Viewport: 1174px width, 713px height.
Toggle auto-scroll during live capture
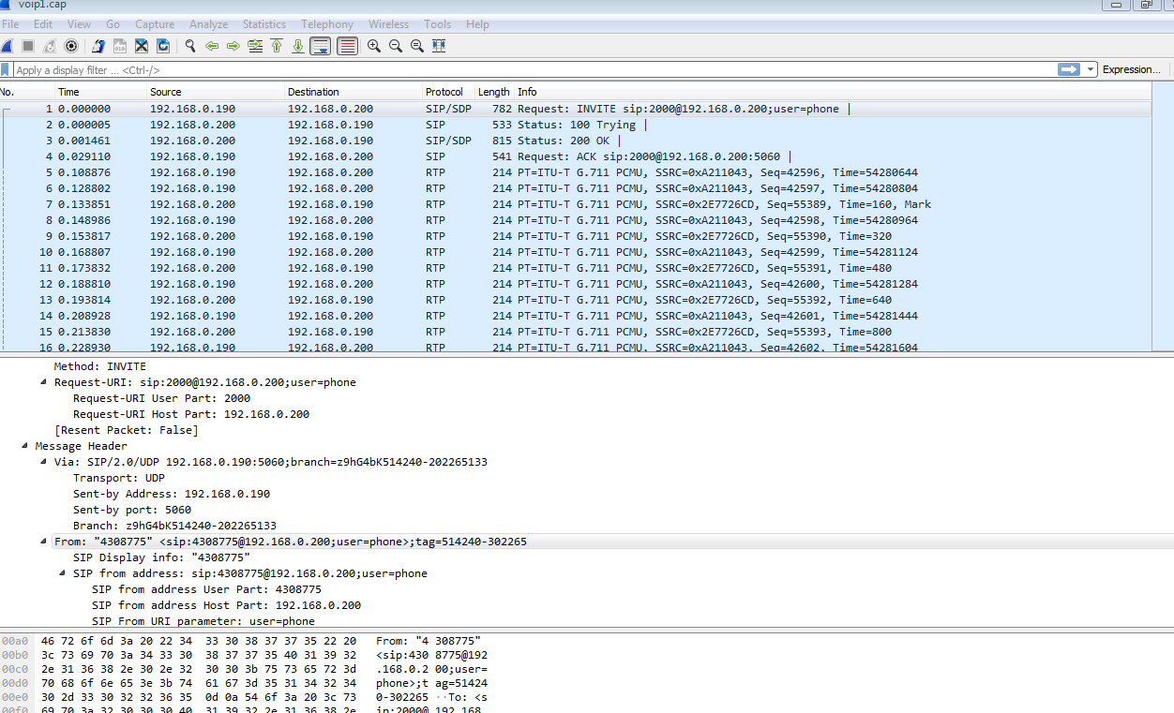point(321,46)
